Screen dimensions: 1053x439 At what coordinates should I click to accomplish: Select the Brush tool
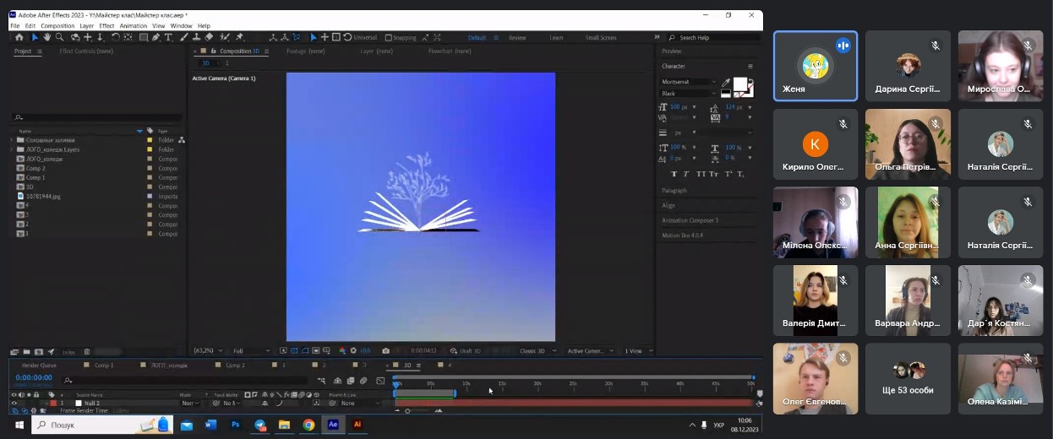coord(183,37)
